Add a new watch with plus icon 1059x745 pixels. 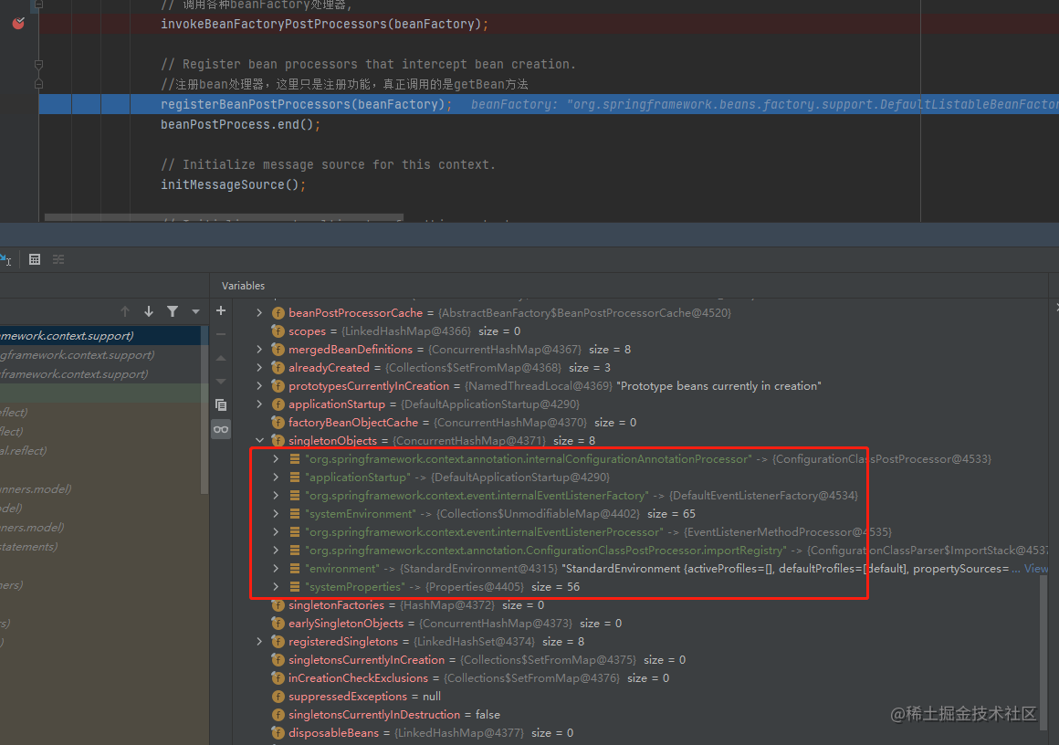[x=221, y=310]
